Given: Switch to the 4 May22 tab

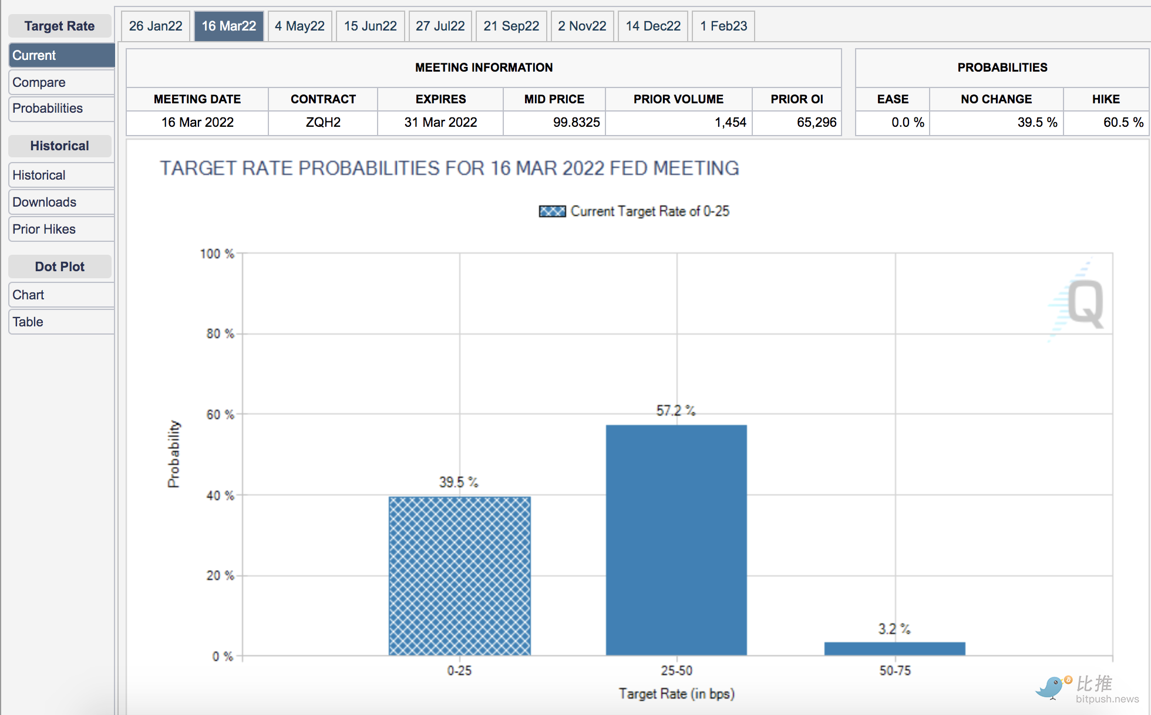Looking at the screenshot, I should coord(299,26).
